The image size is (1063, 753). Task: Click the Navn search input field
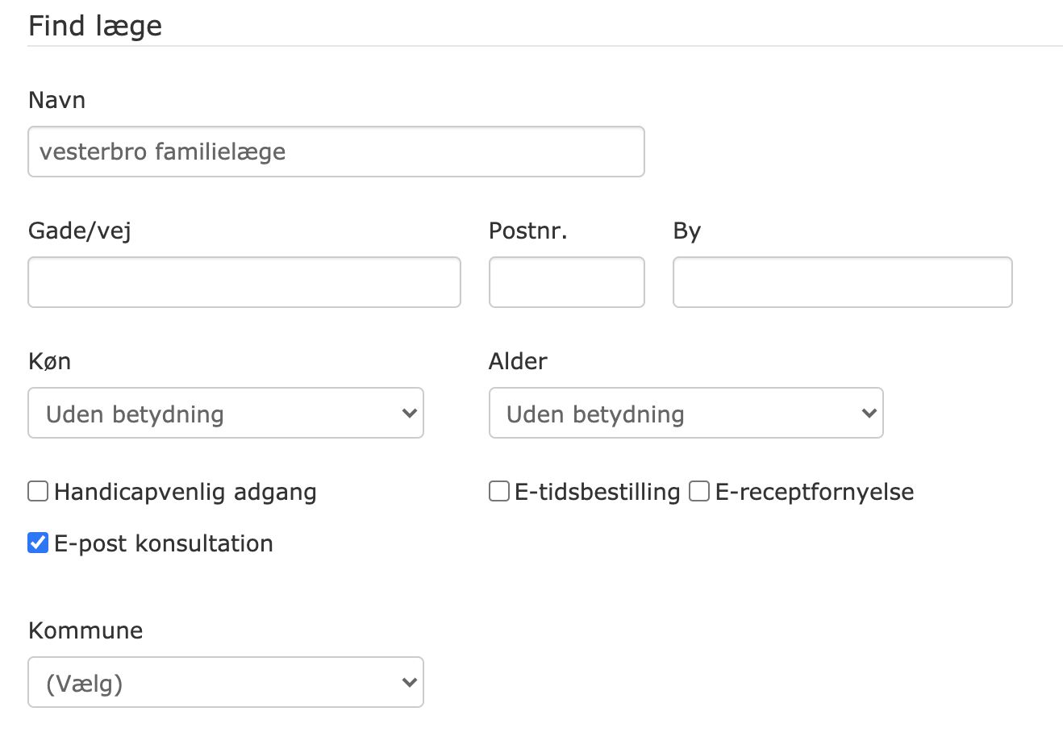tap(336, 152)
